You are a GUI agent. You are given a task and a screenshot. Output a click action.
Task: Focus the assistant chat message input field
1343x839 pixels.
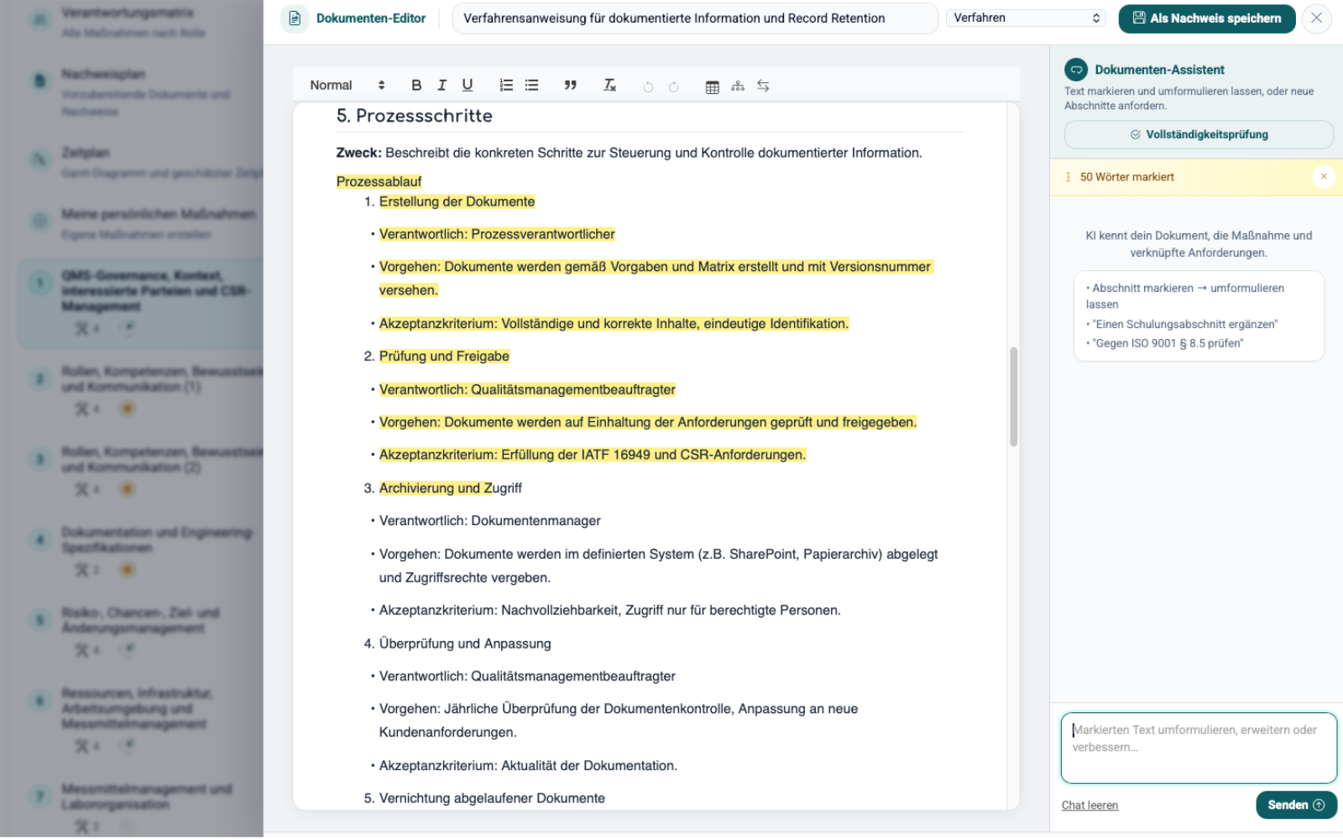pyautogui.click(x=1198, y=748)
